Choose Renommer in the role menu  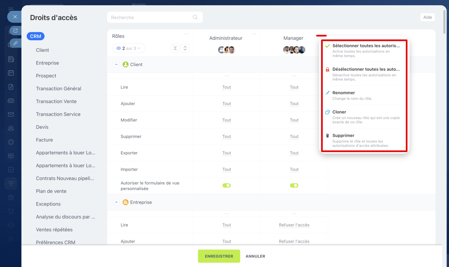(x=344, y=93)
